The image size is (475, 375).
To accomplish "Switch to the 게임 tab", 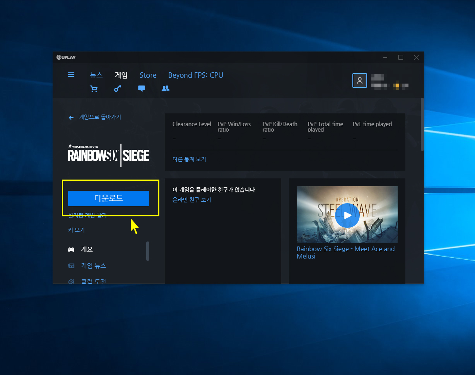I will [121, 75].
